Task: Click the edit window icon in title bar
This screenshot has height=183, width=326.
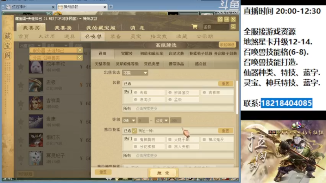Action: click(x=220, y=19)
